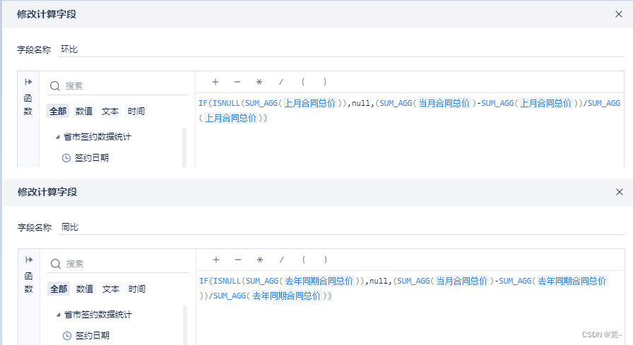Click search icon in 同比 dialog
Image resolution: width=633 pixels, height=345 pixels.
[x=56, y=264]
